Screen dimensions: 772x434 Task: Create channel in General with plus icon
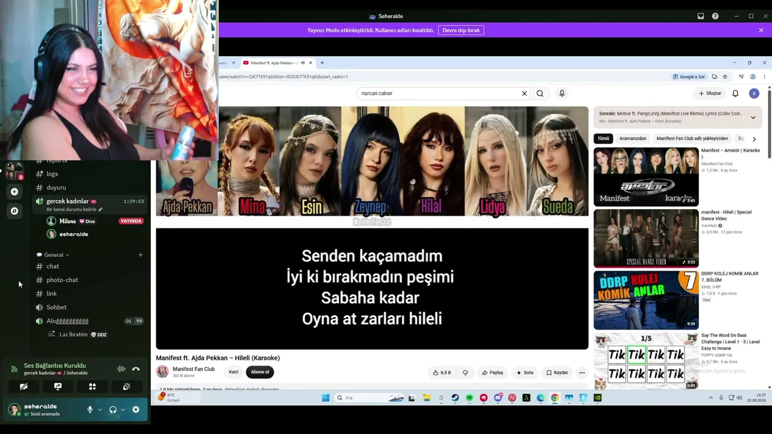(x=141, y=255)
